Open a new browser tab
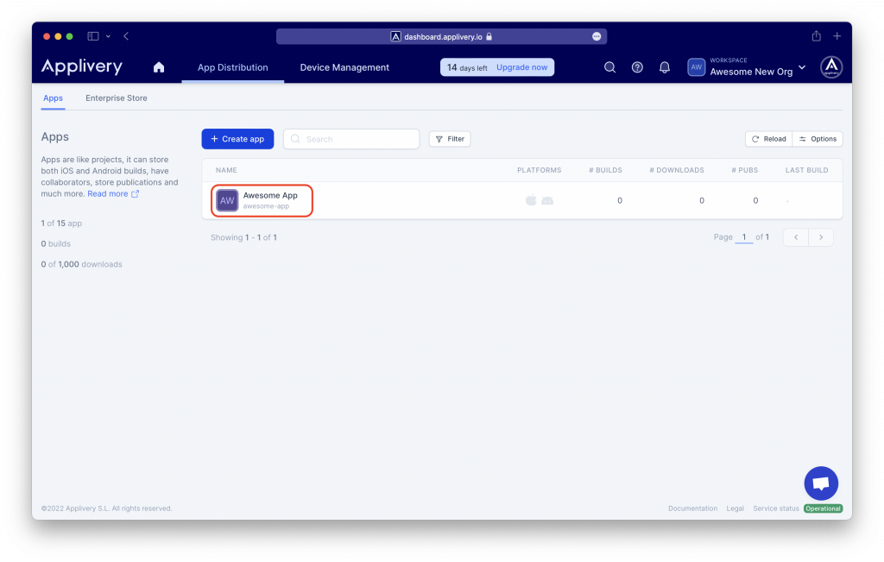Viewport: 884px width, 562px height. point(837,36)
